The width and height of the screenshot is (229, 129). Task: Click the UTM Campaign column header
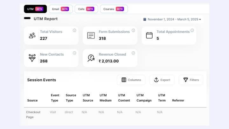pyautogui.click(x=144, y=98)
